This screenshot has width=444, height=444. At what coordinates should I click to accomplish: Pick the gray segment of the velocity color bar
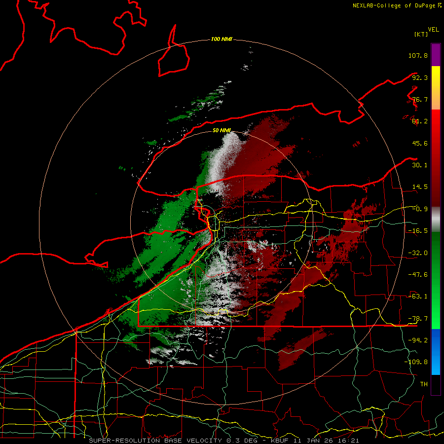click(x=436, y=219)
